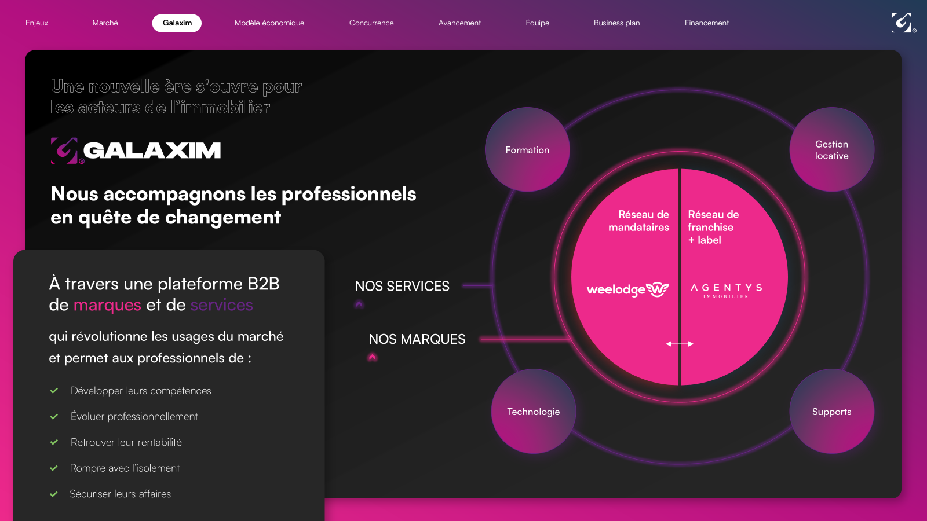Click the GALAXIM wordmark

pyautogui.click(x=152, y=151)
